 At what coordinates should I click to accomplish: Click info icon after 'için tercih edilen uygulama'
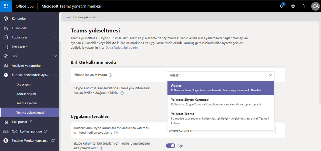pos(116,133)
